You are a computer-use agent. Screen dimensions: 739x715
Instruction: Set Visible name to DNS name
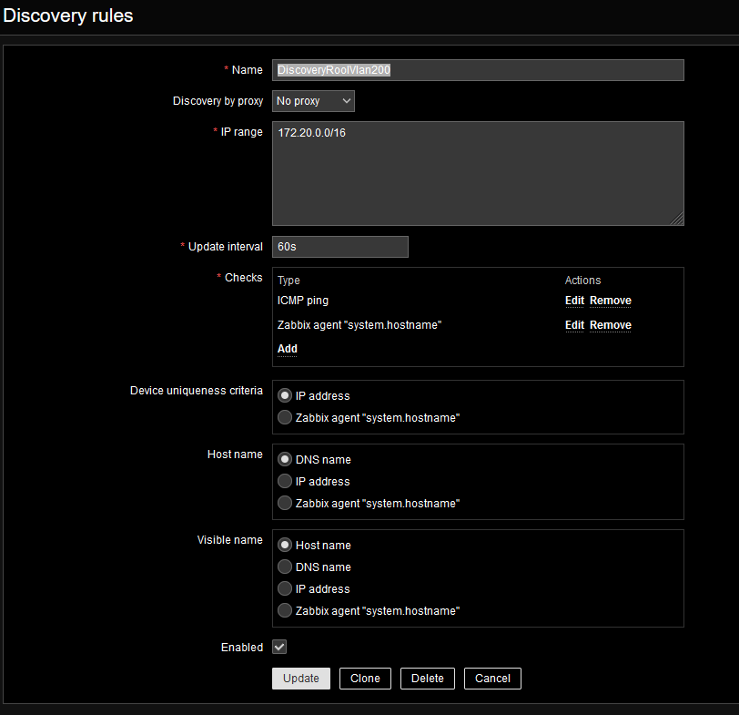click(x=285, y=567)
